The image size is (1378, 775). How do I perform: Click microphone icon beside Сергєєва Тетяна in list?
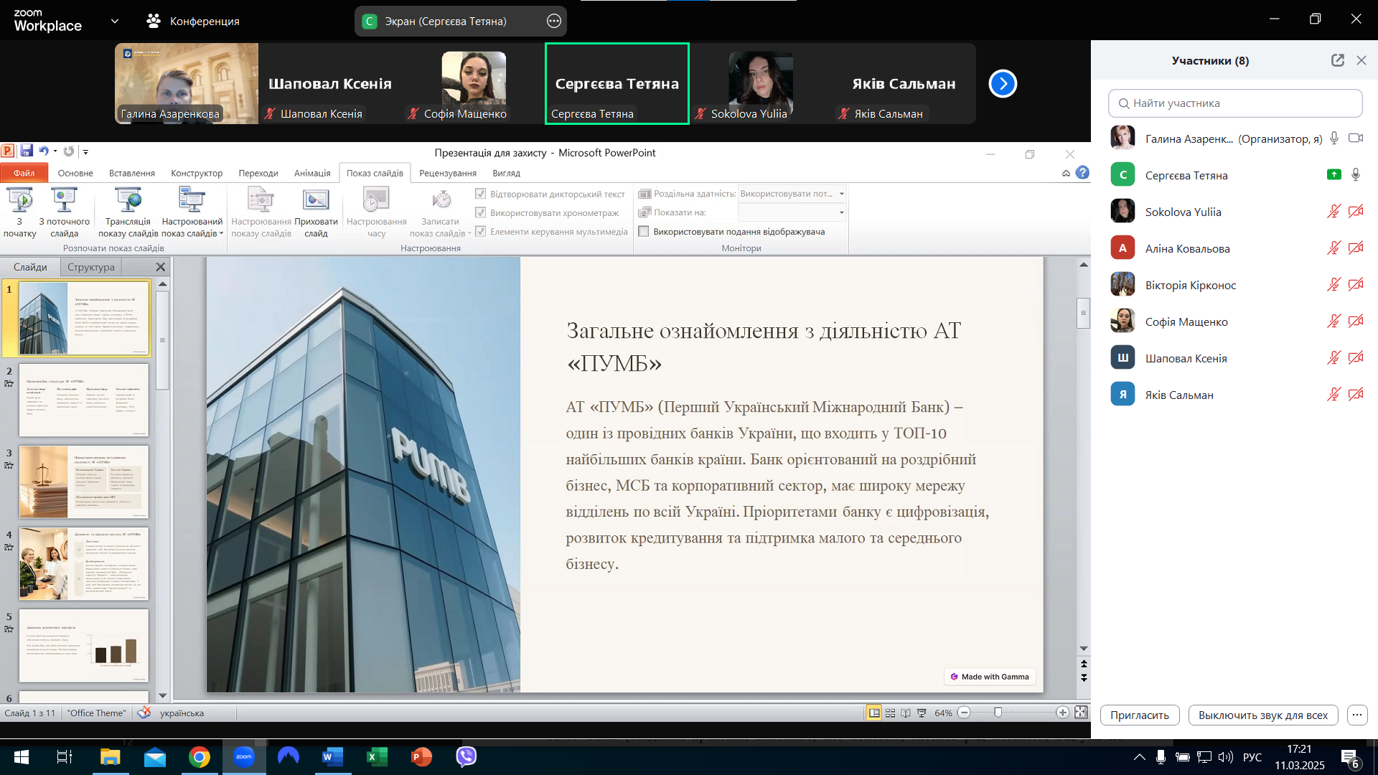(1355, 174)
